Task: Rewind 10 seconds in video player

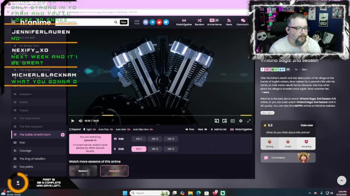Action: pos(216,121)
